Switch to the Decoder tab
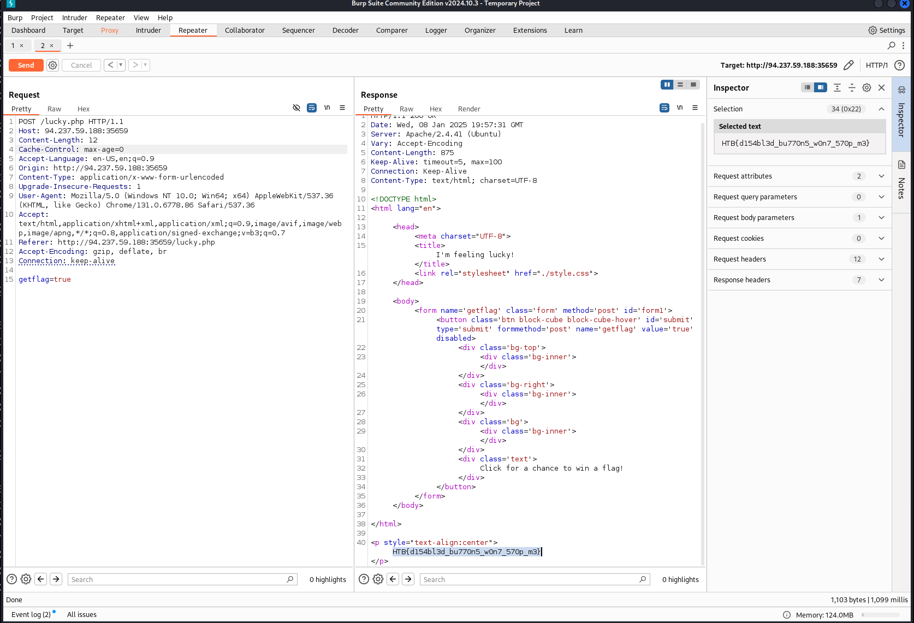This screenshot has width=914, height=623. [x=345, y=30]
